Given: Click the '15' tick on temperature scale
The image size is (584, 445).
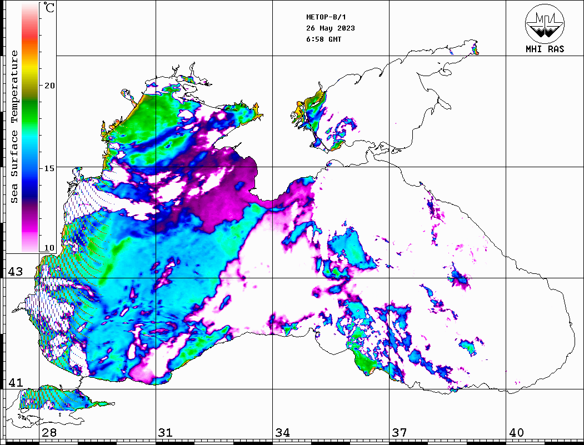Looking at the screenshot, I should click(49, 168).
